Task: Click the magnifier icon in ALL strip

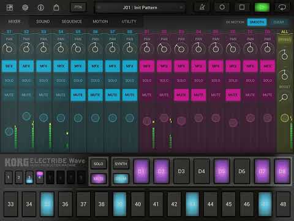Action: tap(284, 98)
